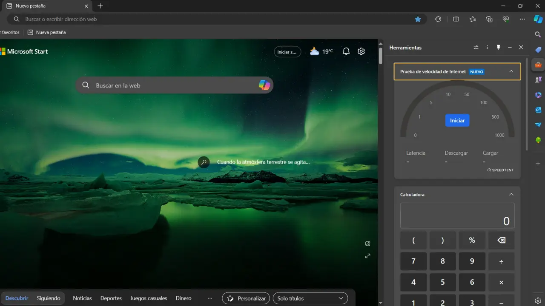Open the Solo títulos layout dropdown
Viewport: 545px width, 306px height.
coord(310,298)
